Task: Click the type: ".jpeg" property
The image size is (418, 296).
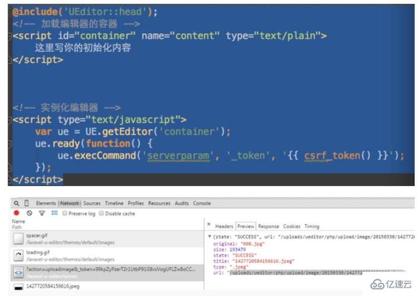Action: tap(231, 267)
